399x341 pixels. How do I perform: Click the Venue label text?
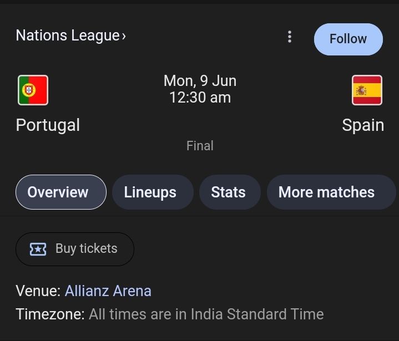click(38, 291)
